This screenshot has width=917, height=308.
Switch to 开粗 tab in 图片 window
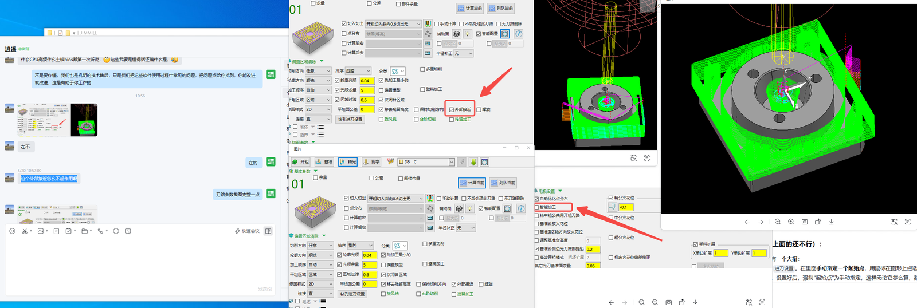click(301, 162)
